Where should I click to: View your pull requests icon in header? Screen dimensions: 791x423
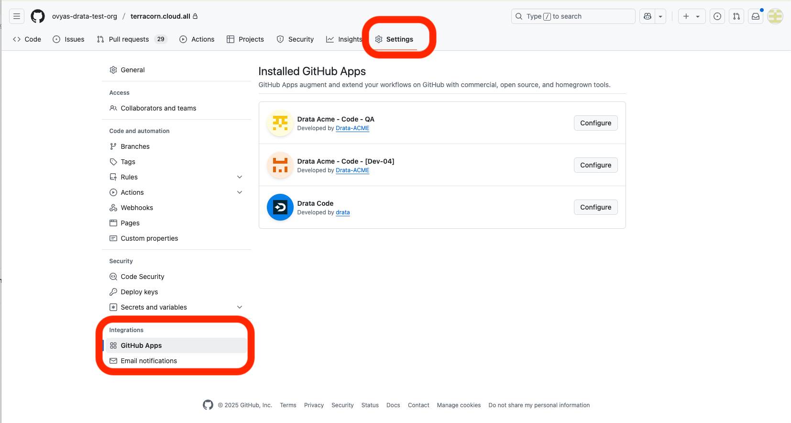pyautogui.click(x=736, y=16)
